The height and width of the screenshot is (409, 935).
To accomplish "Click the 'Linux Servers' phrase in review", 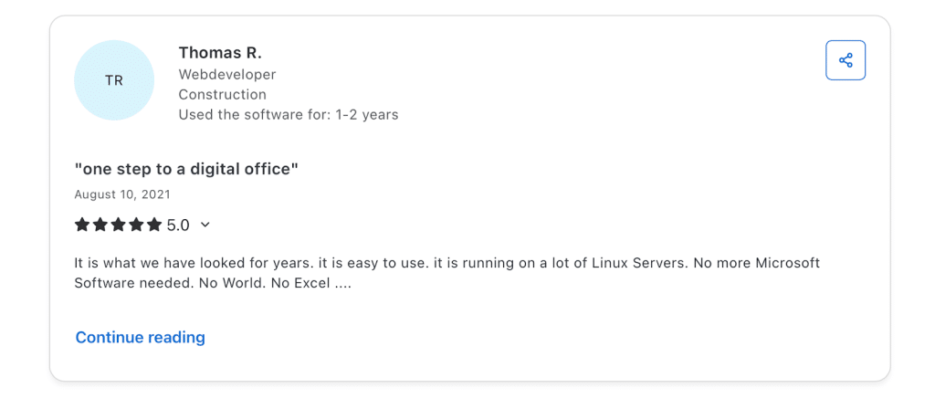I will click(638, 263).
